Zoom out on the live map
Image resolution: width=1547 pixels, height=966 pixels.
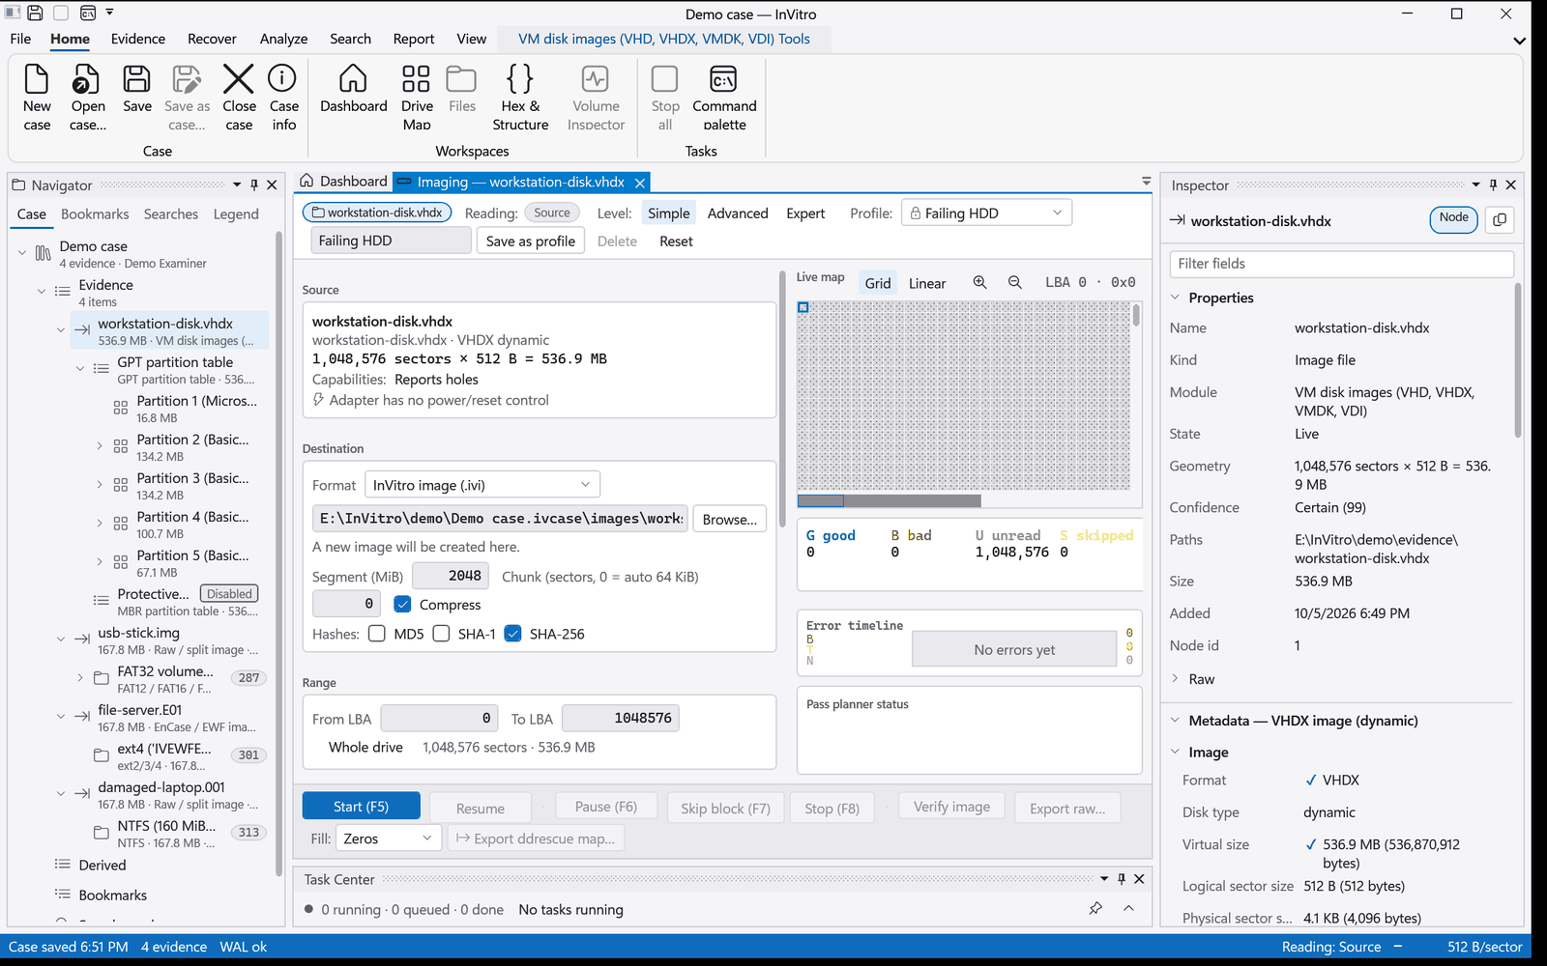coord(1014,282)
